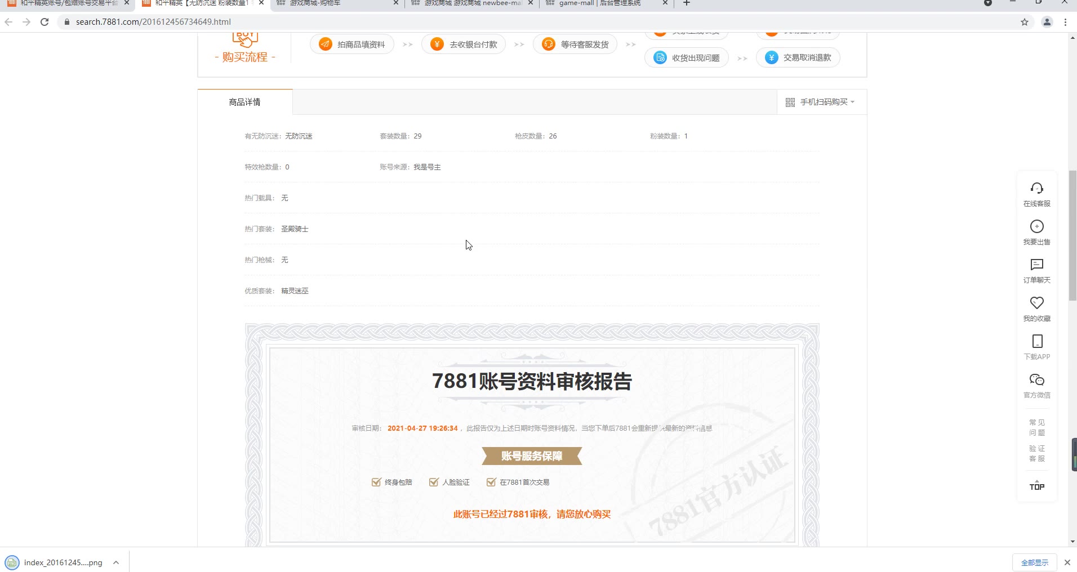
Task: Click 全部显示 to show all downloads
Action: [1035, 562]
